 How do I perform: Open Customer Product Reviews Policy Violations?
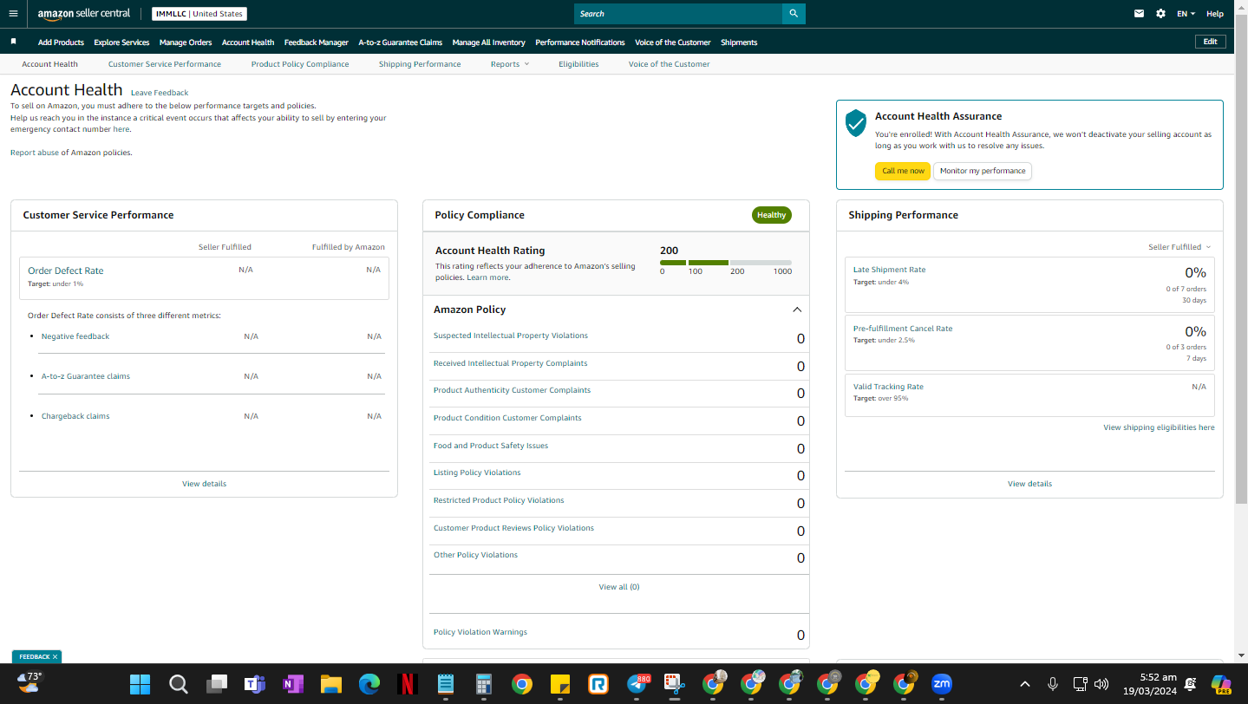coord(513,528)
